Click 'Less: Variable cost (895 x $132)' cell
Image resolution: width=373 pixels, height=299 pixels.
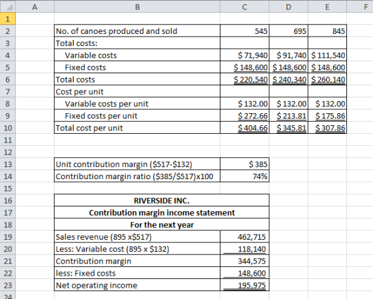137,249
